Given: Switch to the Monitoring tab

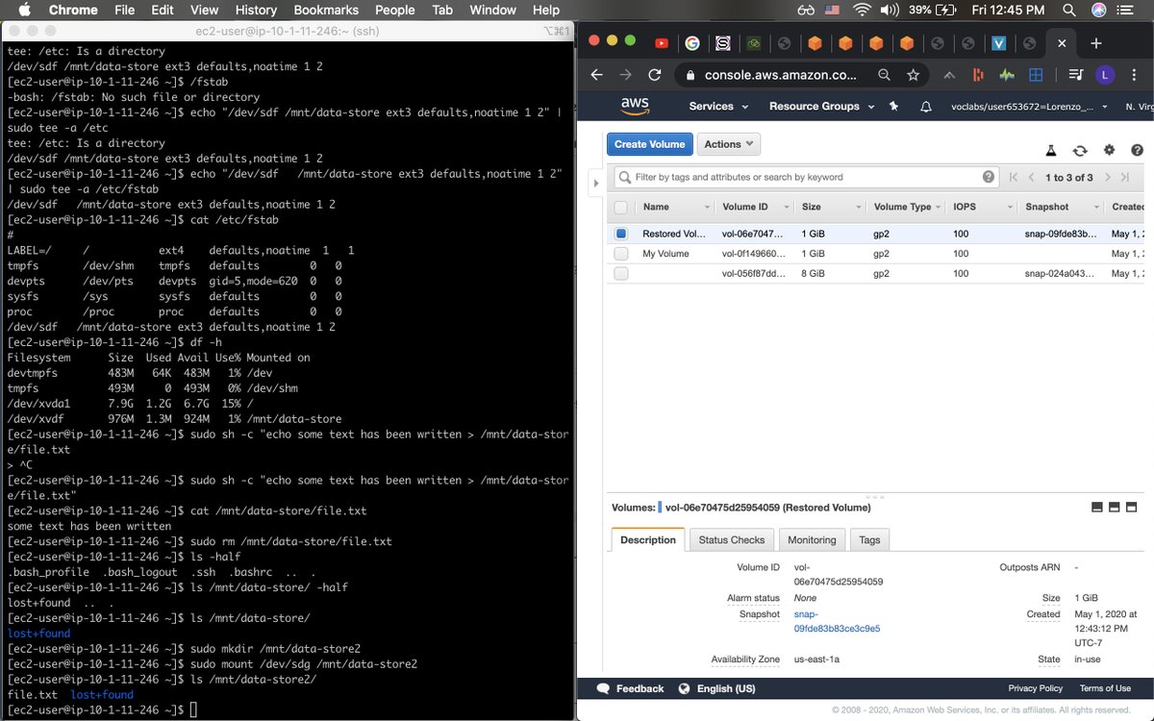Looking at the screenshot, I should tap(812, 540).
